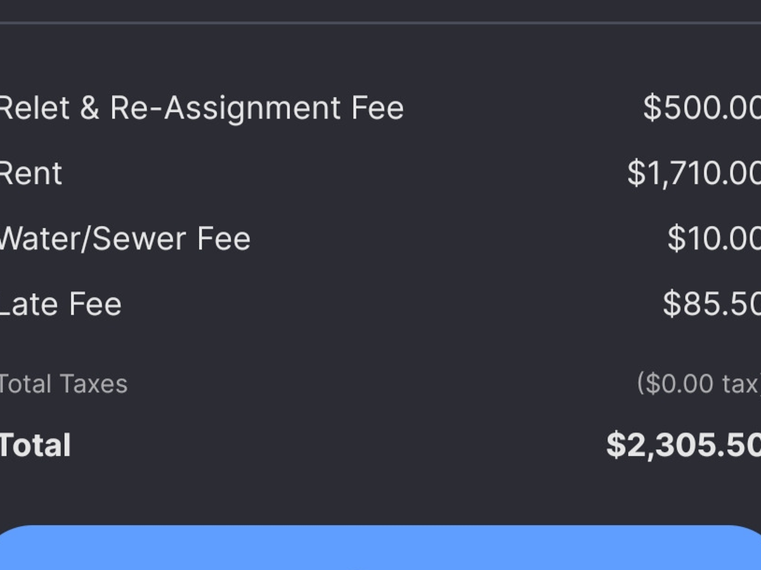This screenshot has width=761, height=570.
Task: Click the Water/Sewer Fee label
Action: click(124, 239)
